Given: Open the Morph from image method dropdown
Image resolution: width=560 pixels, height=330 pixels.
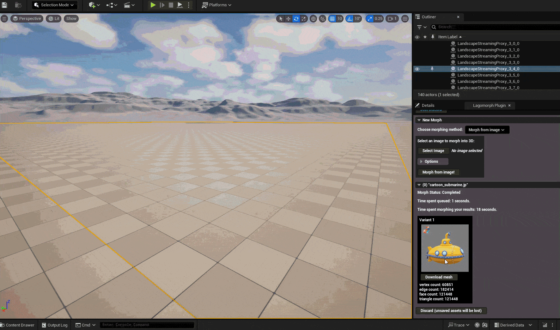Looking at the screenshot, I should point(487,130).
